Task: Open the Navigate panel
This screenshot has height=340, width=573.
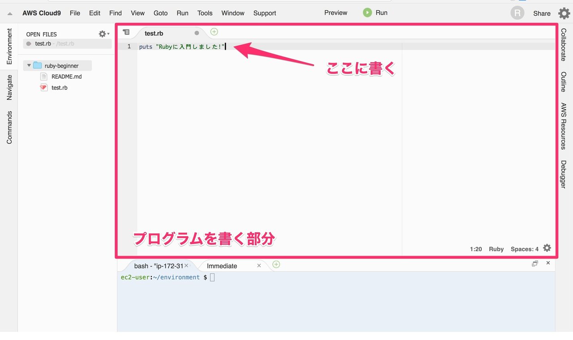Action: pos(8,88)
